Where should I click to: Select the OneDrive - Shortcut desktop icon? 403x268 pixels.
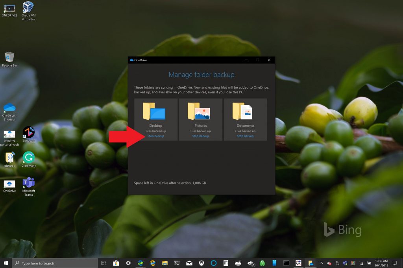tap(9, 112)
